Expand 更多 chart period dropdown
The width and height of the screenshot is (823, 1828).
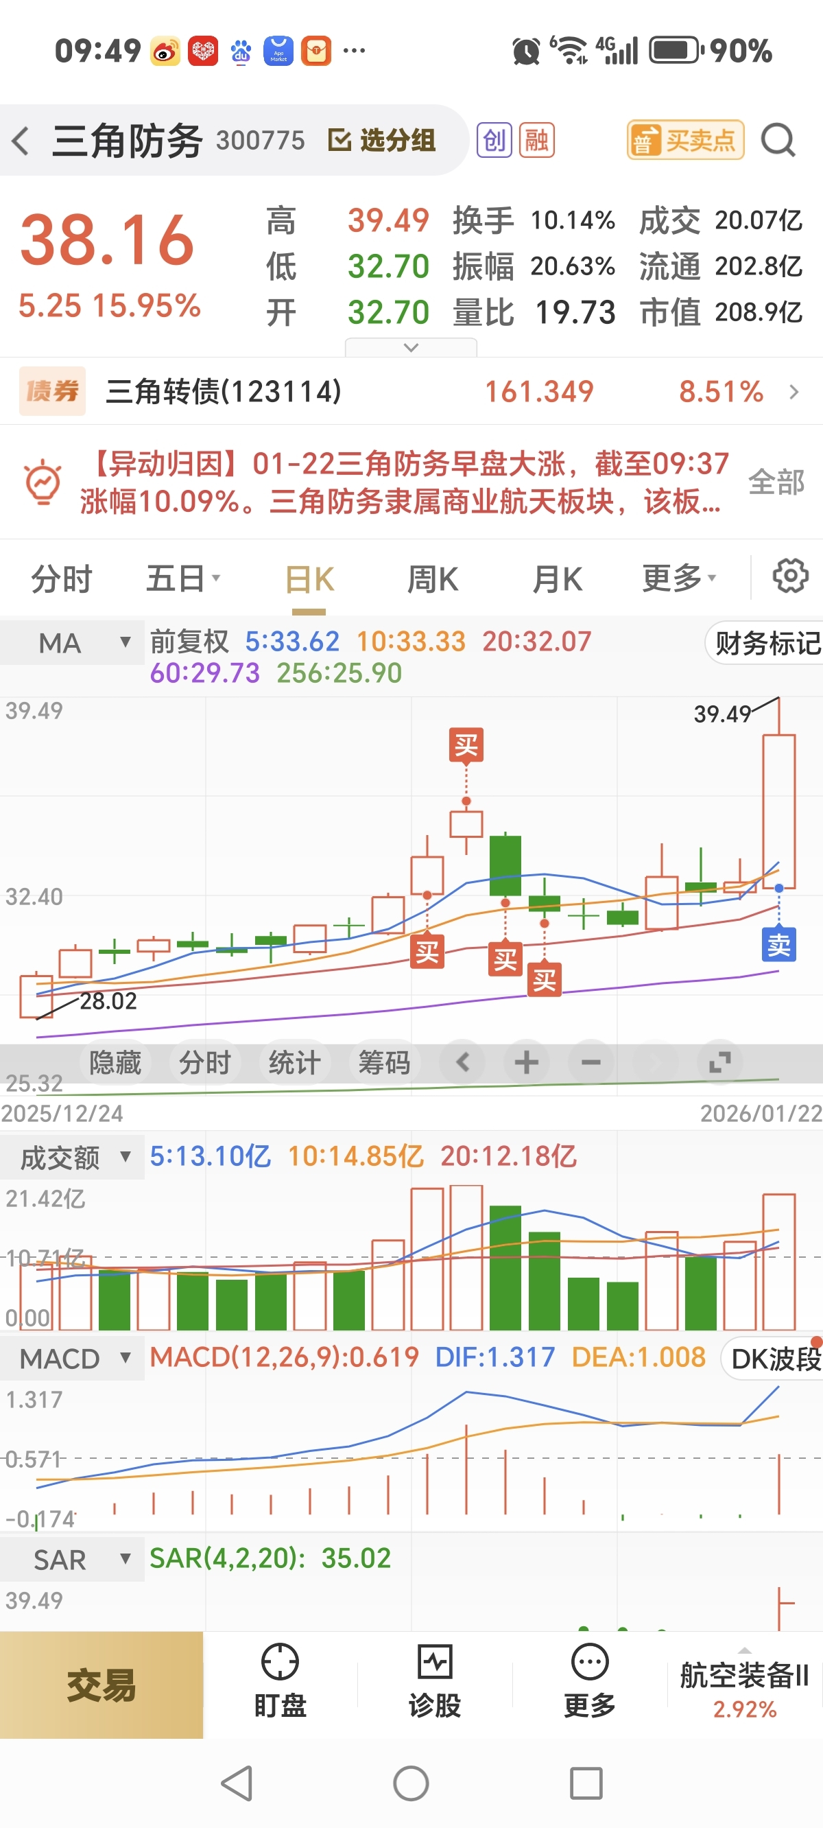coord(678,578)
